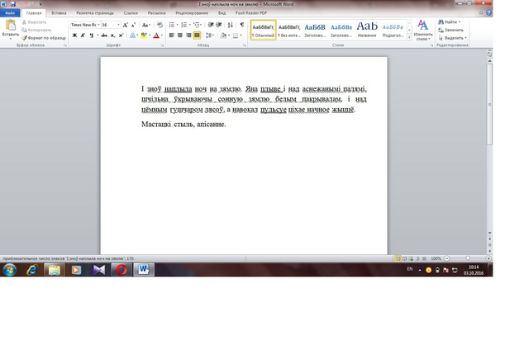Open the borders dropdown
Viewport: 529px width, 354px height.
click(x=241, y=35)
